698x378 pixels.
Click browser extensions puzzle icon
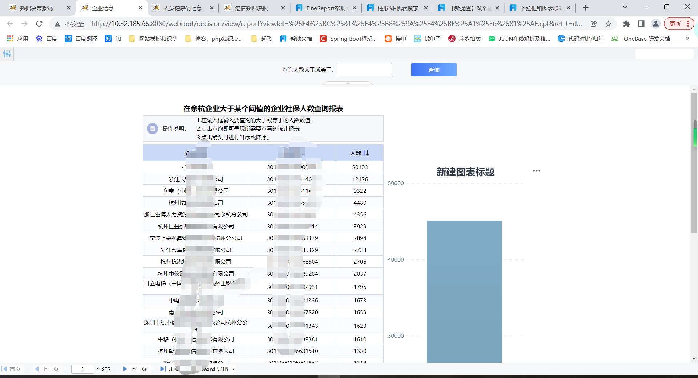(626, 24)
